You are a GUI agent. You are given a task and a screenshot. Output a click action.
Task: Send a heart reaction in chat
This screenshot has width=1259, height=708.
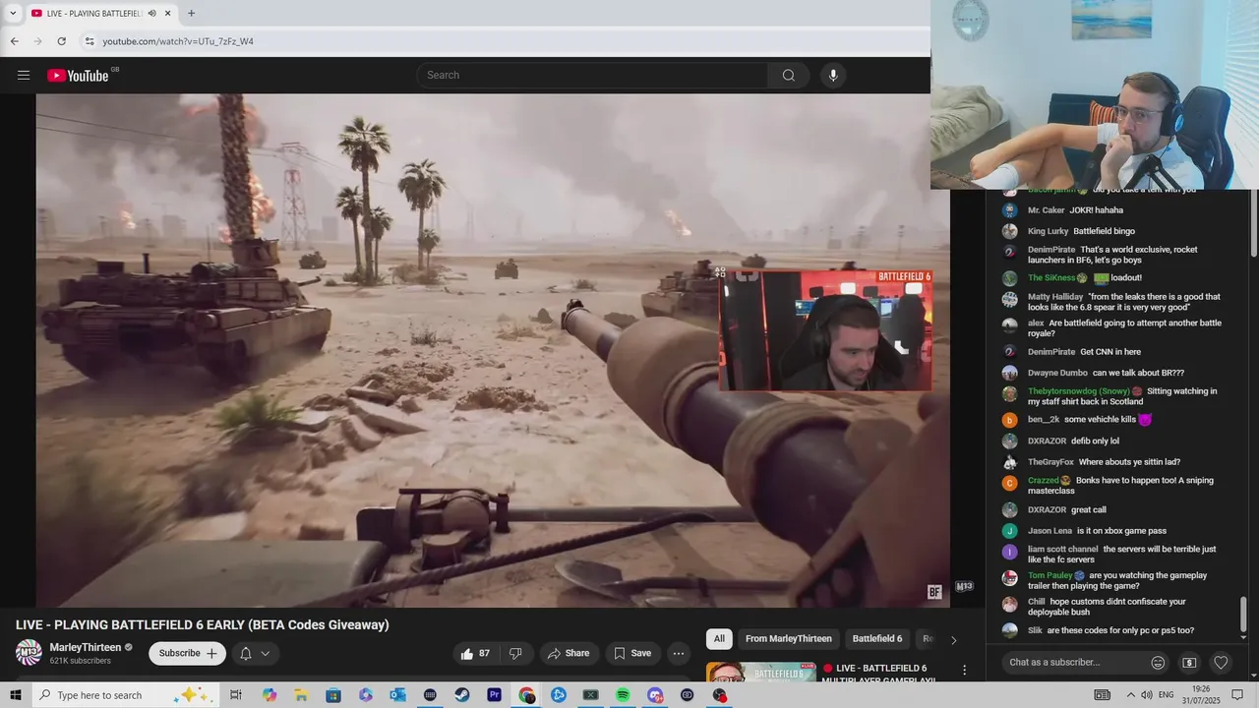coord(1221,663)
